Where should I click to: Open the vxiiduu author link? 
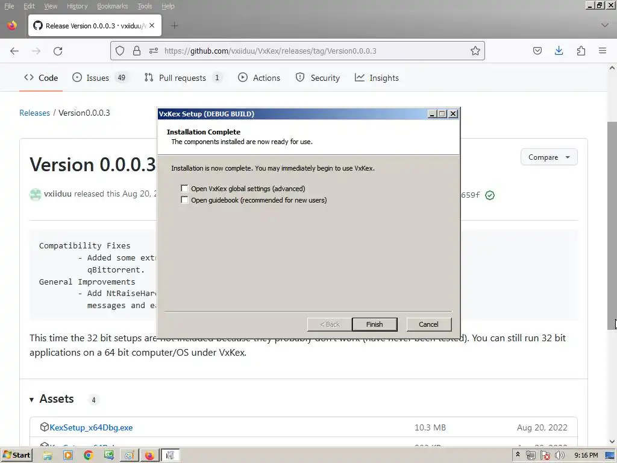pyautogui.click(x=58, y=194)
